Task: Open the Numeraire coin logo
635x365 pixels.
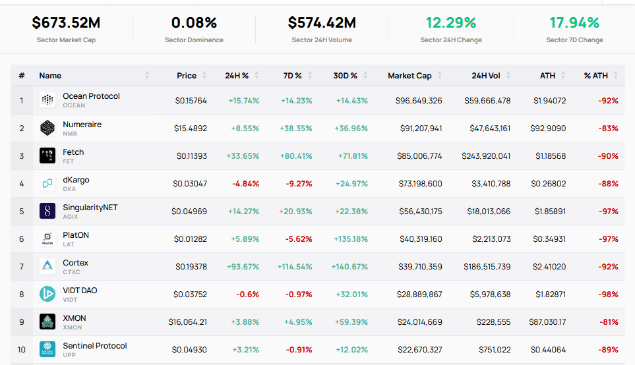Action: pos(47,128)
